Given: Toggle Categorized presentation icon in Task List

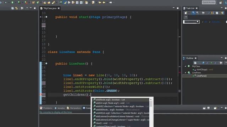Looking at the screenshot, I should pyautogui.click(x=194, y=13).
